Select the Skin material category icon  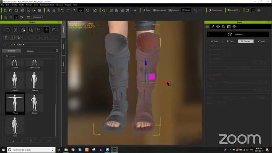click(x=23, y=30)
